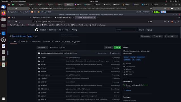Open the Security tab

point(66,41)
